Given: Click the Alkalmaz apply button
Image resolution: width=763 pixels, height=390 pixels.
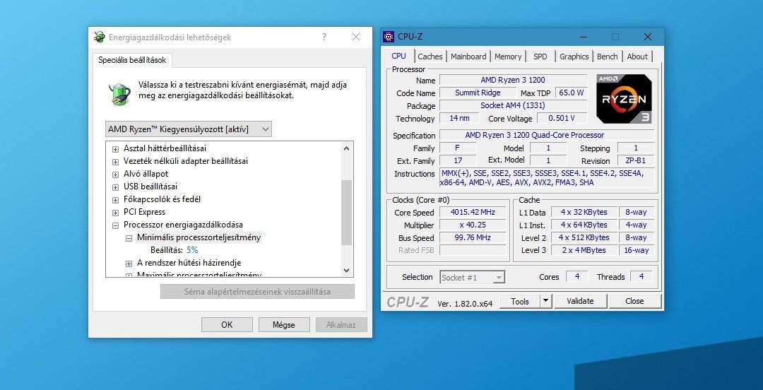Looking at the screenshot, I should [341, 325].
